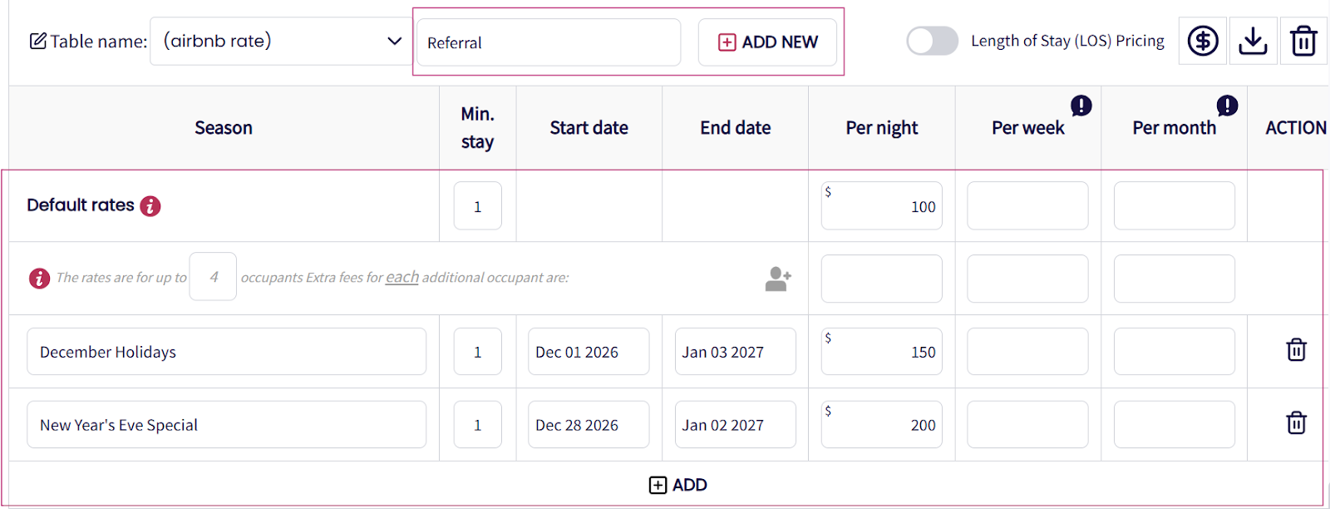This screenshot has width=1330, height=509.
Task: Delete the New Year's Eve Special row
Action: tap(1296, 423)
